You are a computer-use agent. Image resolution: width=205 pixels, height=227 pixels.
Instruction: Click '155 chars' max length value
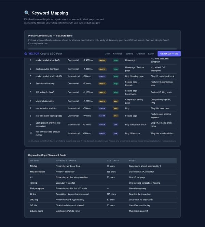pos(111,172)
